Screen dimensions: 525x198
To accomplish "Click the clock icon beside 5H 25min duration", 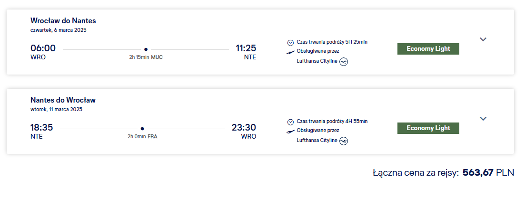I will click(290, 42).
